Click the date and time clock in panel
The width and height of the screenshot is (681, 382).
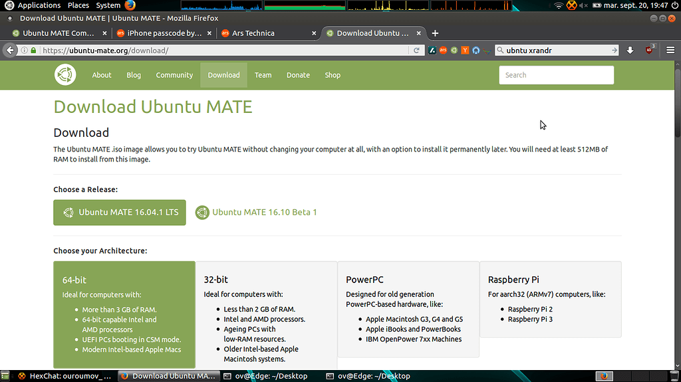[636, 5]
